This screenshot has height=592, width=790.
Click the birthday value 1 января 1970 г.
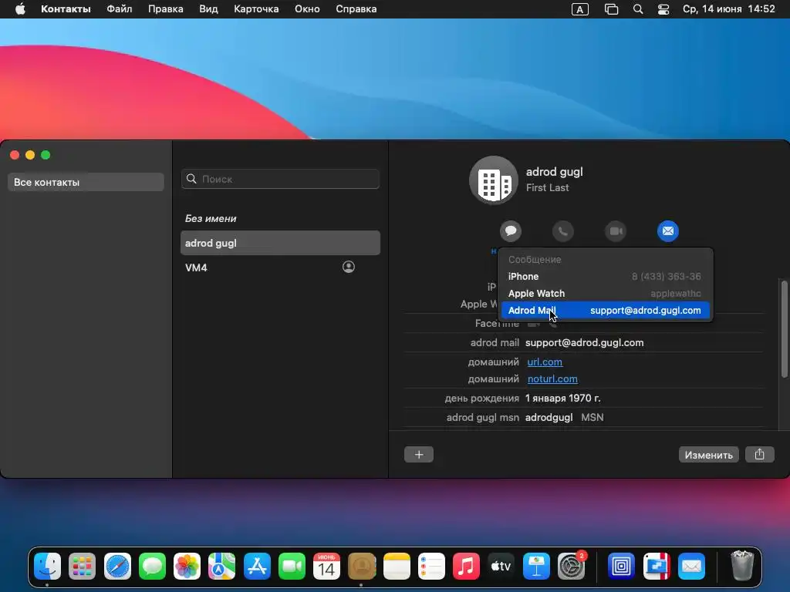[x=562, y=399]
